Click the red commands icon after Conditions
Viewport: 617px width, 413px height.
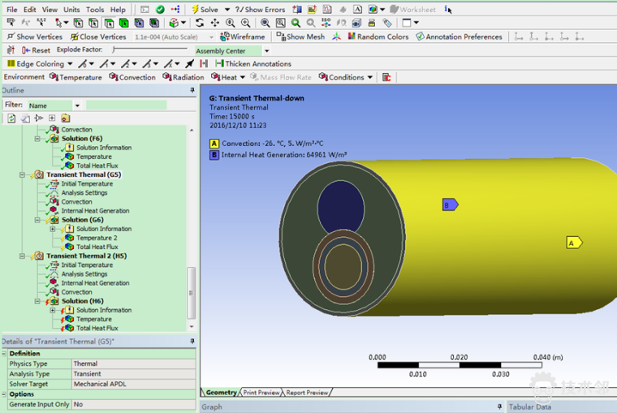tap(386, 77)
